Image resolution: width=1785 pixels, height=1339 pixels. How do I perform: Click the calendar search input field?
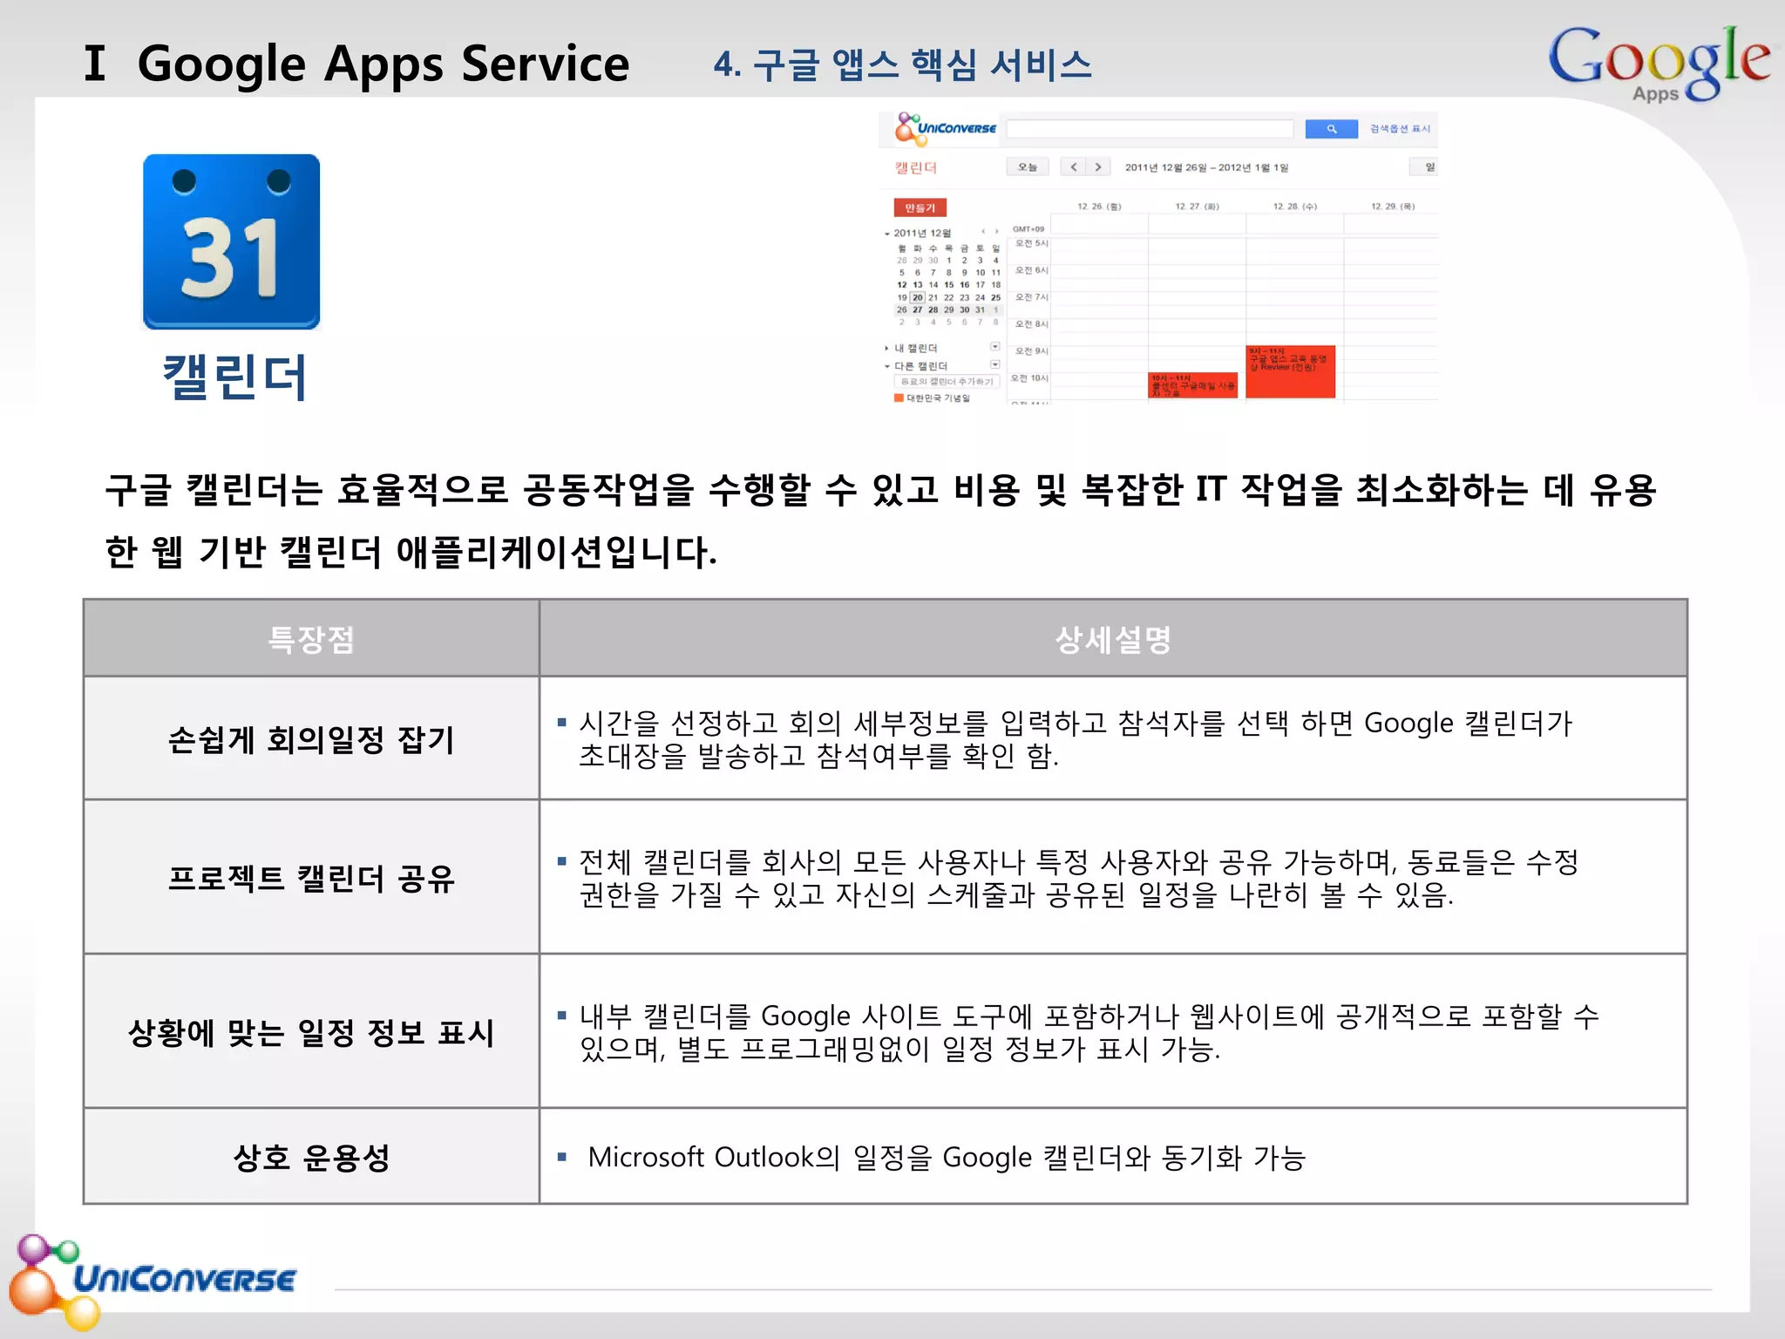coord(1150,129)
